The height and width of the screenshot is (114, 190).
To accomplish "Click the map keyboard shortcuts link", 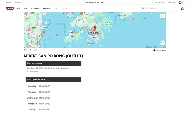I will point(149,47).
